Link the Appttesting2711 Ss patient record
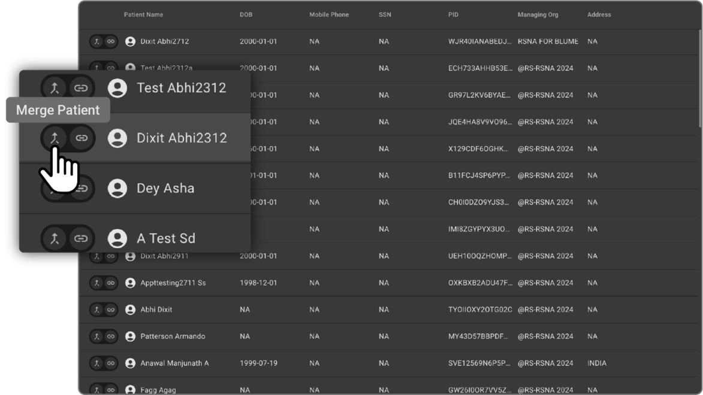The width and height of the screenshot is (703, 395). tap(111, 282)
